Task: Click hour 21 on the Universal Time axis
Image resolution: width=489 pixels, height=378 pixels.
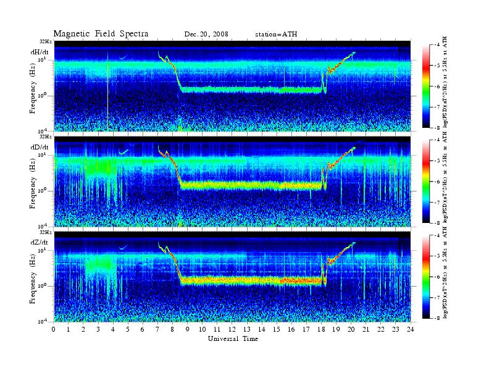Action: point(366,329)
